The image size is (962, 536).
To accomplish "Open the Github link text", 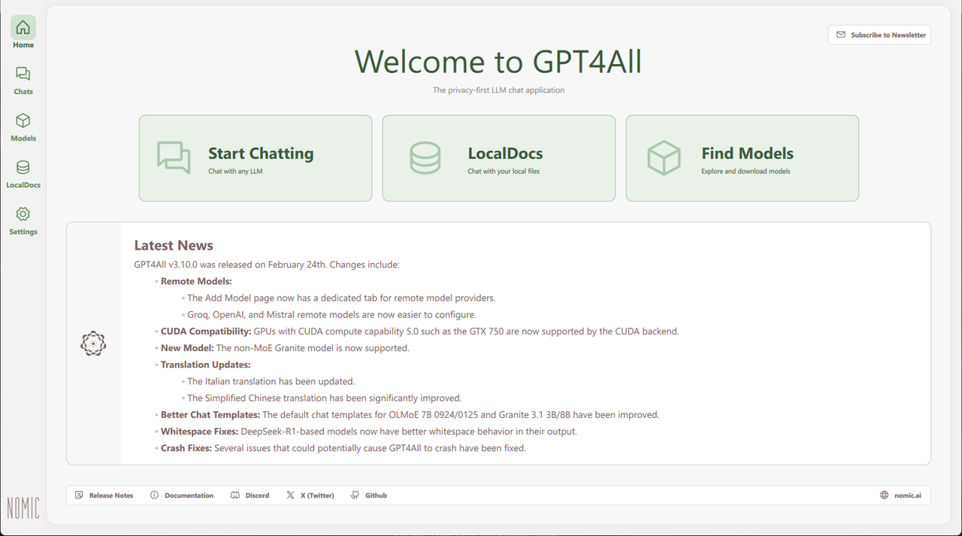I will [x=376, y=495].
